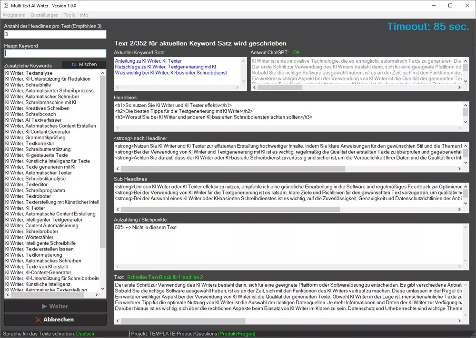Screen dimensions: 476x338
Task: Click down arrow of Antwort ChatGPT vertical scrollbar
Action: [x=466, y=81]
